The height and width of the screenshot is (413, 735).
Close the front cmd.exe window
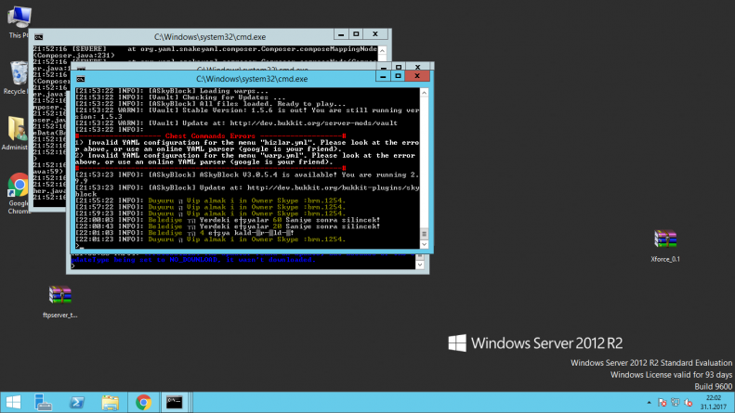click(417, 76)
